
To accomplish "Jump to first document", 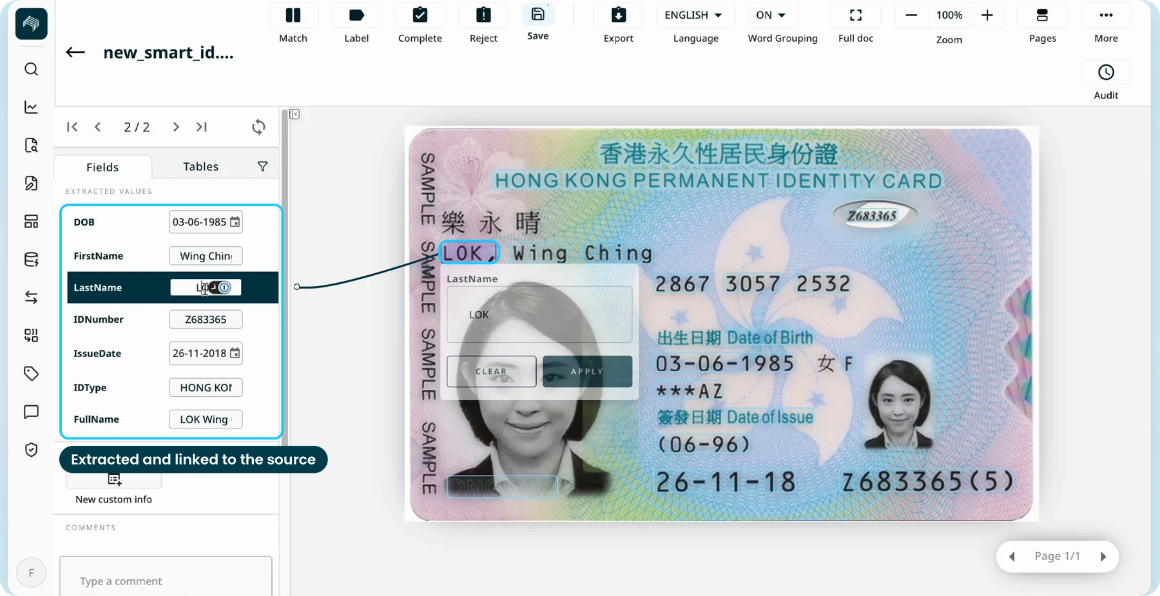I will [x=72, y=127].
